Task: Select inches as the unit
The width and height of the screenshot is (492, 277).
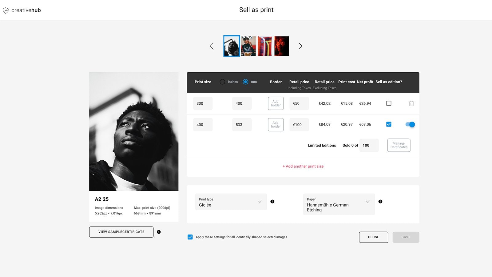Action: tap(222, 82)
